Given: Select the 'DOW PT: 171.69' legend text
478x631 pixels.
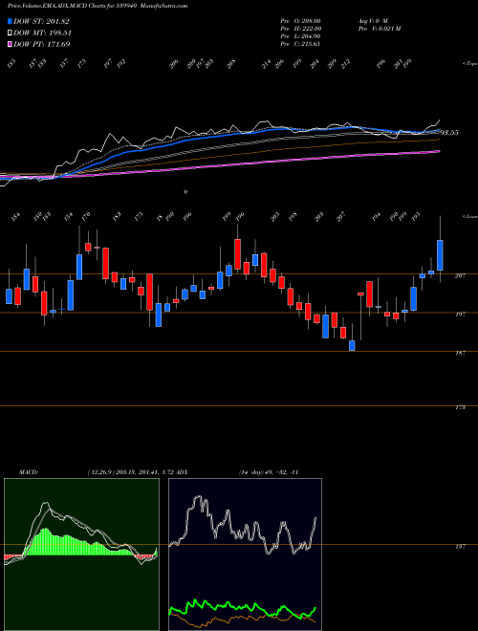Looking at the screenshot, I should pyautogui.click(x=42, y=44).
